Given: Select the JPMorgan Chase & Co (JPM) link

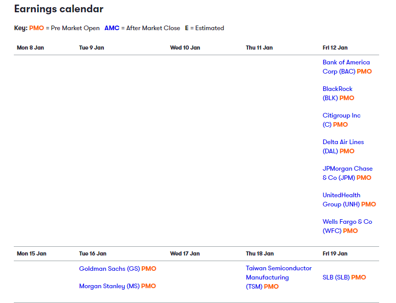Looking at the screenshot, I should [347, 173].
